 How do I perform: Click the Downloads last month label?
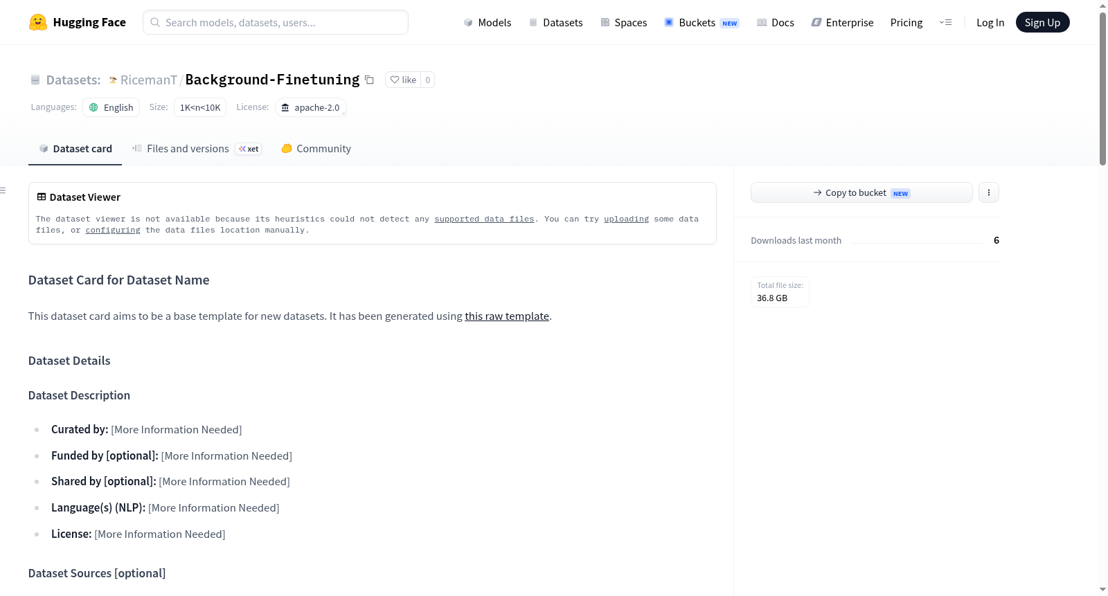pos(796,240)
